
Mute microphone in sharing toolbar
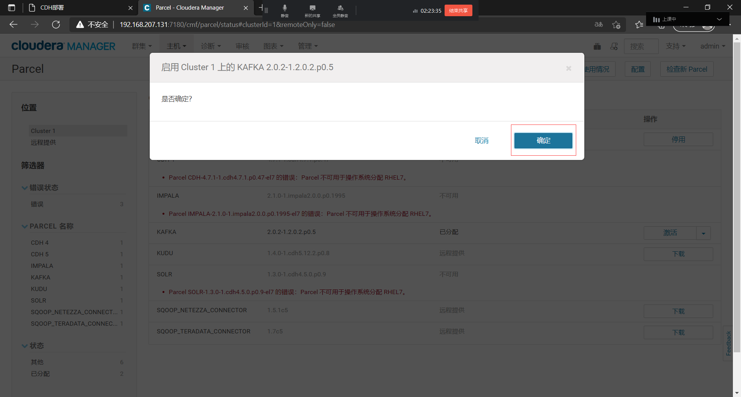point(285,10)
